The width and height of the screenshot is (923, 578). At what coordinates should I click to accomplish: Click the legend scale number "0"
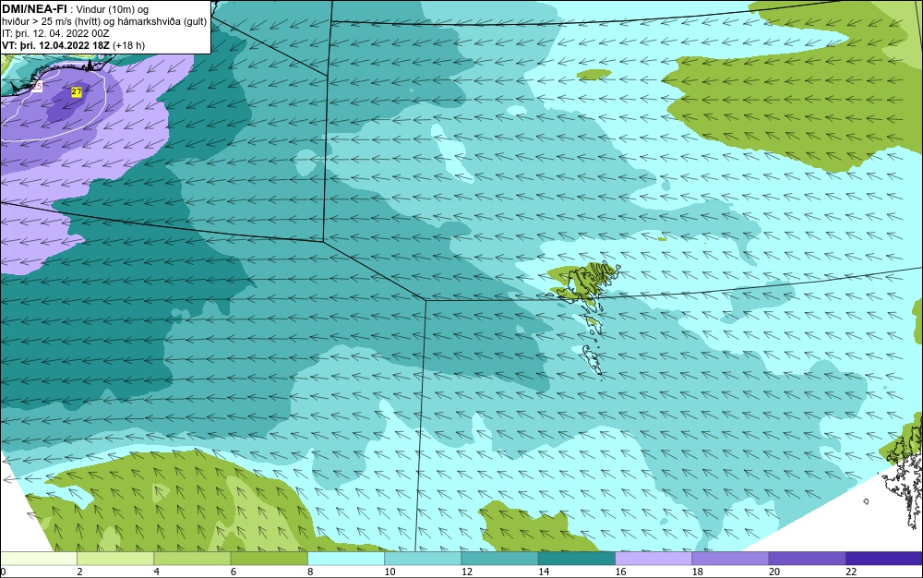point(3,572)
